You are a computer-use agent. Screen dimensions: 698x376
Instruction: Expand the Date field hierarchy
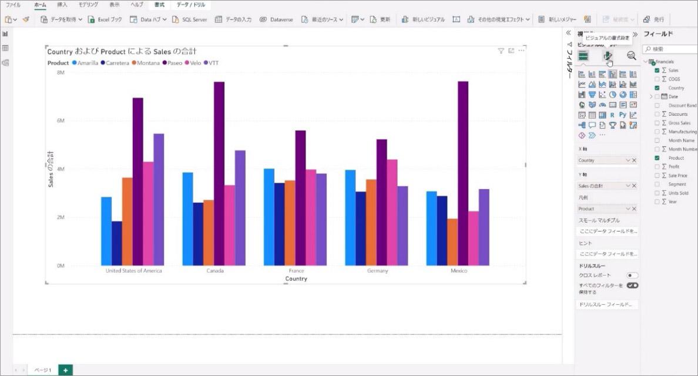650,95
